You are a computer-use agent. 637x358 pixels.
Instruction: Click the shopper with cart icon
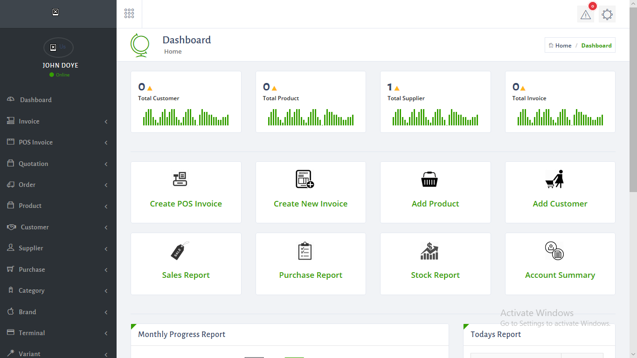pos(555,179)
